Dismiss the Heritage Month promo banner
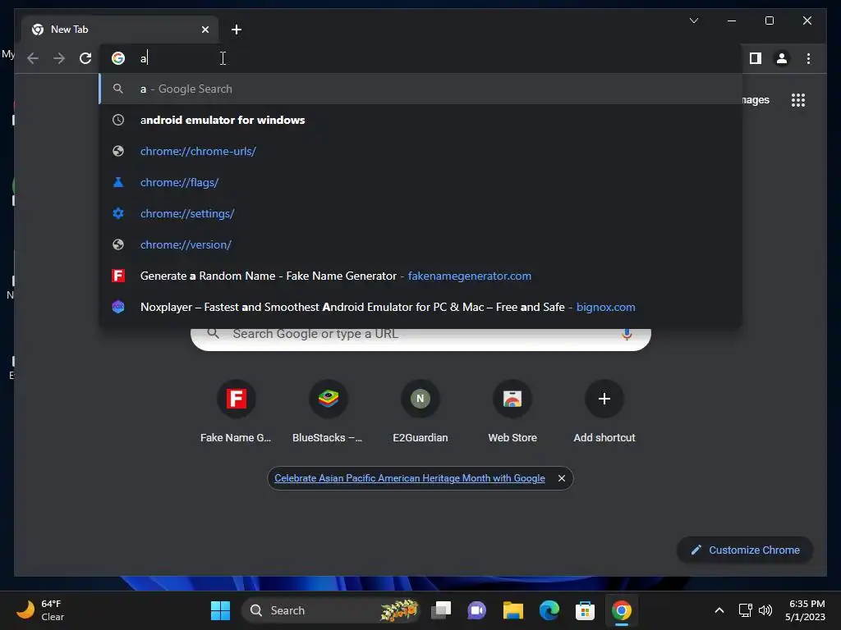This screenshot has width=841, height=630. coord(562,478)
